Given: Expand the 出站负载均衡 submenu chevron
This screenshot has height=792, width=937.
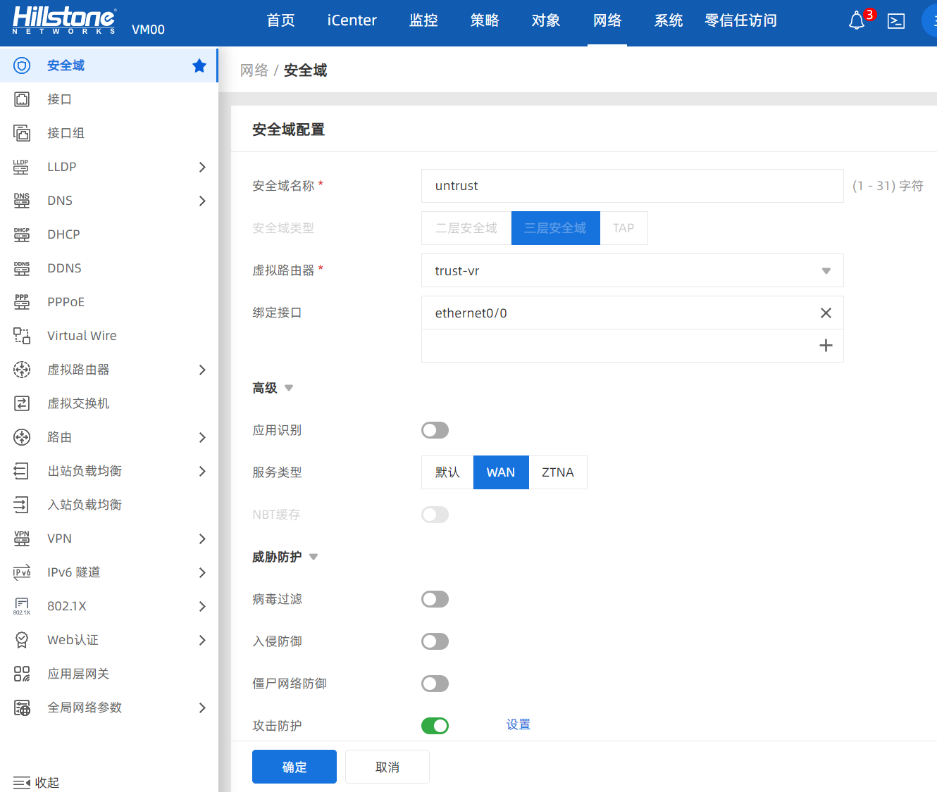Looking at the screenshot, I should pyautogui.click(x=202, y=471).
